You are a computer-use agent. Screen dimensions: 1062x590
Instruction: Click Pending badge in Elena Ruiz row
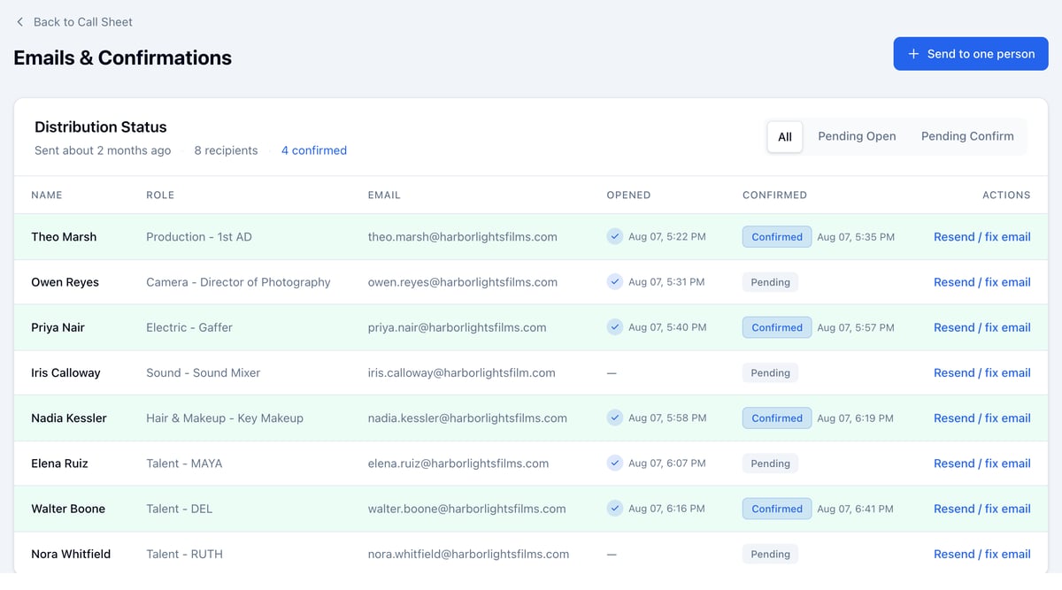pos(770,464)
